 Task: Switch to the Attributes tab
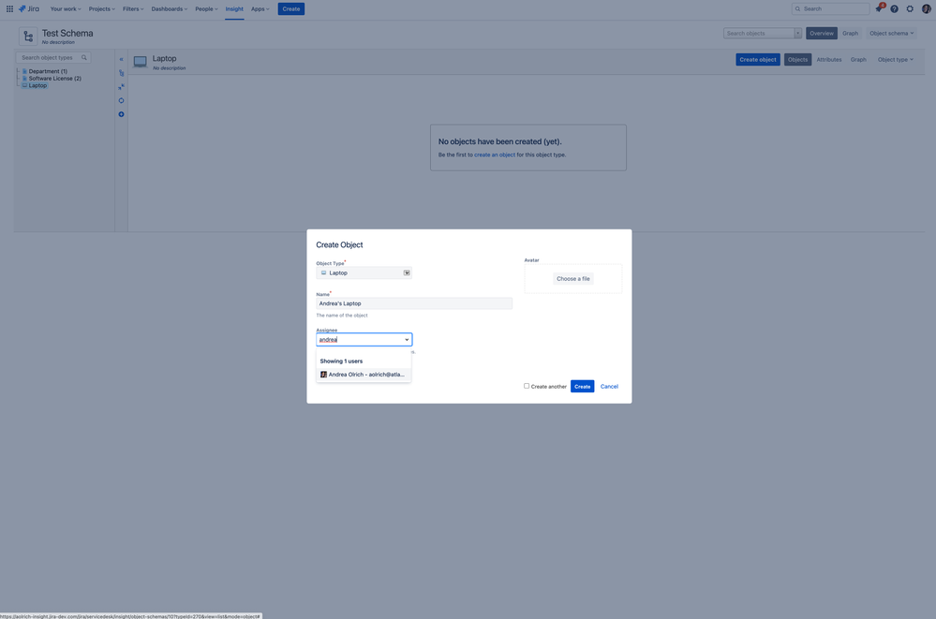pyautogui.click(x=828, y=60)
